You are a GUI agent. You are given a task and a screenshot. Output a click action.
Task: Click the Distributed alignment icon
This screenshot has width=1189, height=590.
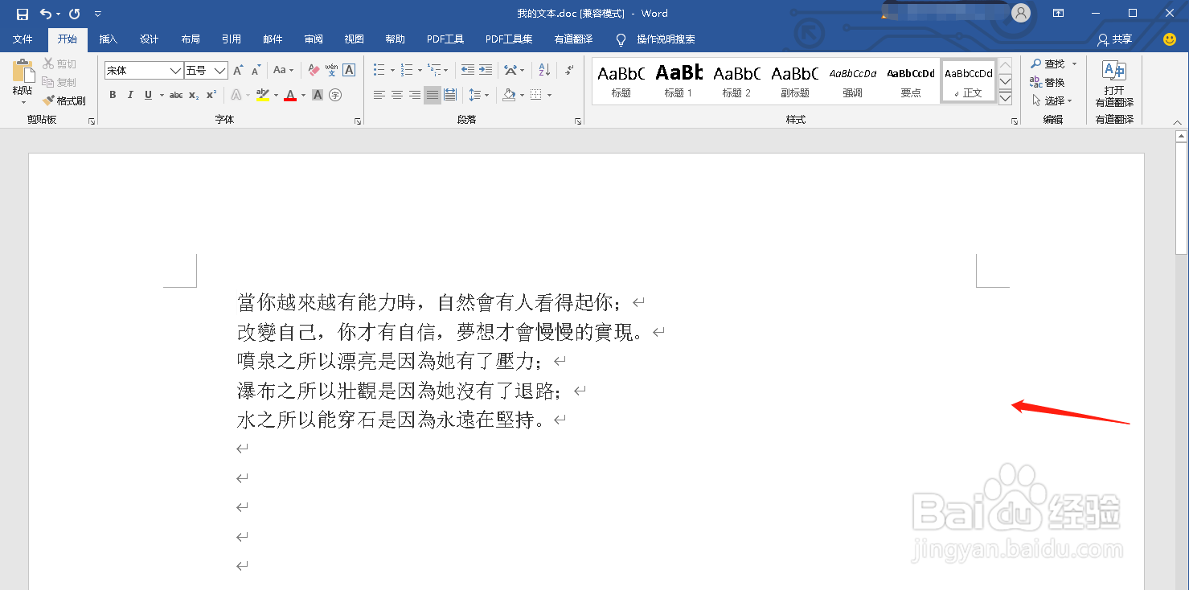click(x=450, y=95)
